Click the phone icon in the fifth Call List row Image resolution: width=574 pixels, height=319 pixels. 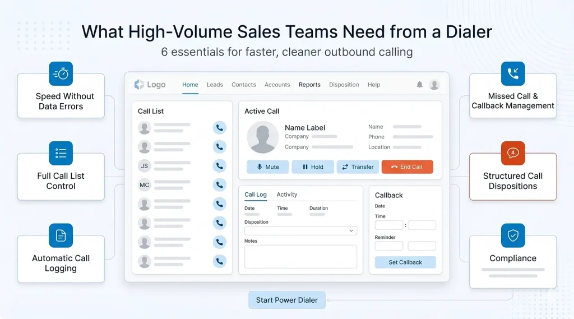tap(219, 204)
